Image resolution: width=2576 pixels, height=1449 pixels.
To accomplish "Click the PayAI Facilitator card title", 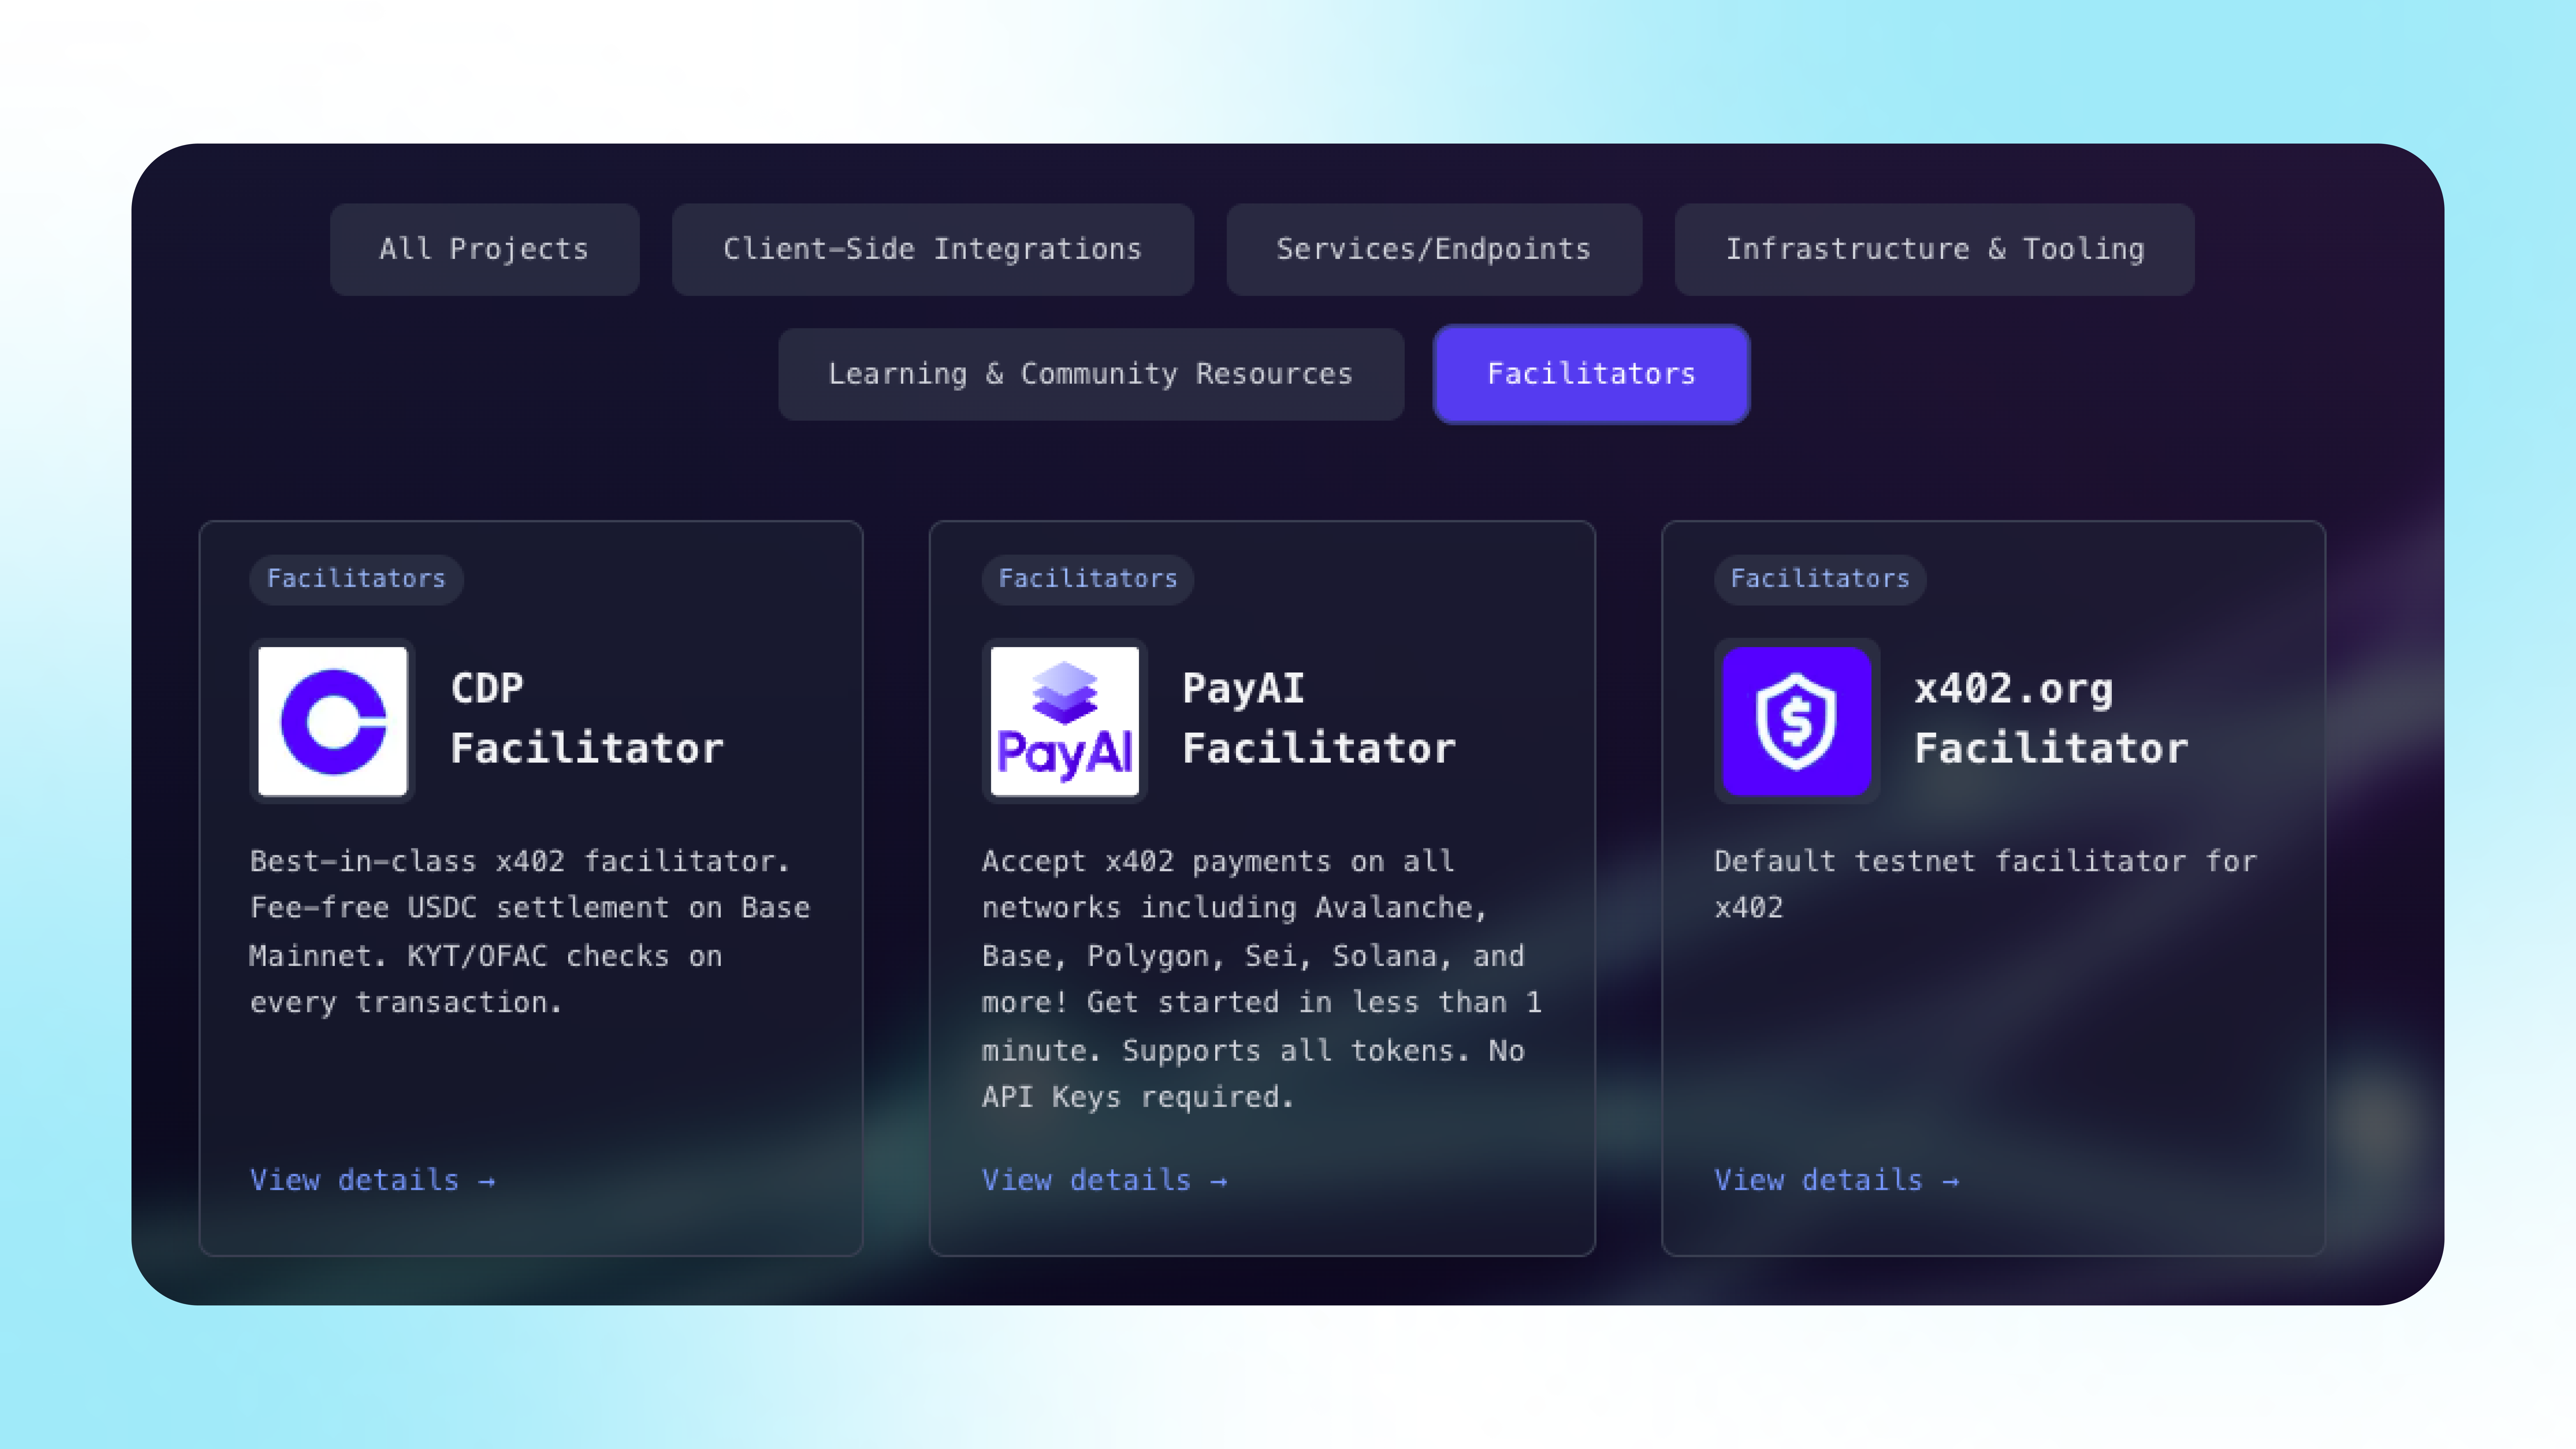I will click(x=1318, y=718).
